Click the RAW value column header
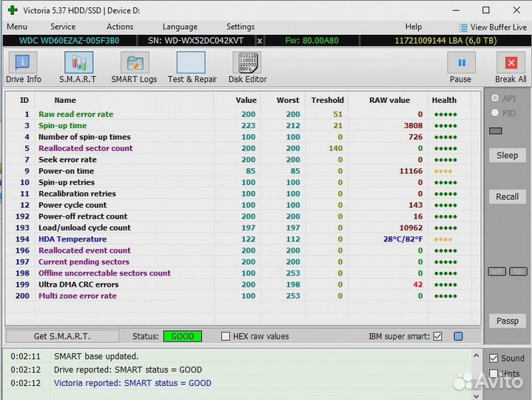This screenshot has width=532, height=400. (x=389, y=100)
